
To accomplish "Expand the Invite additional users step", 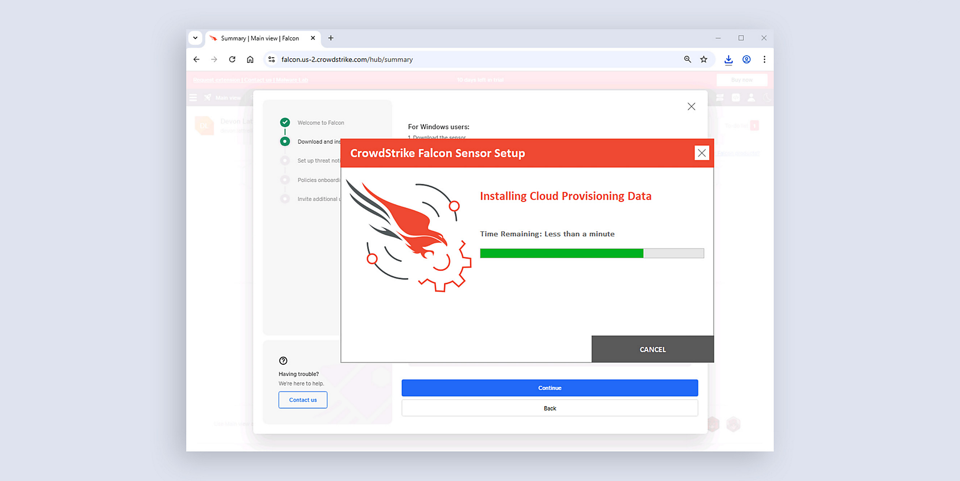I will coord(285,198).
